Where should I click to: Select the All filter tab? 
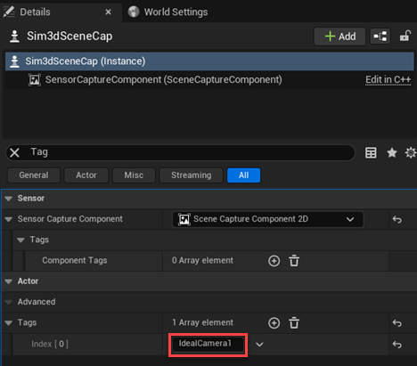point(243,175)
